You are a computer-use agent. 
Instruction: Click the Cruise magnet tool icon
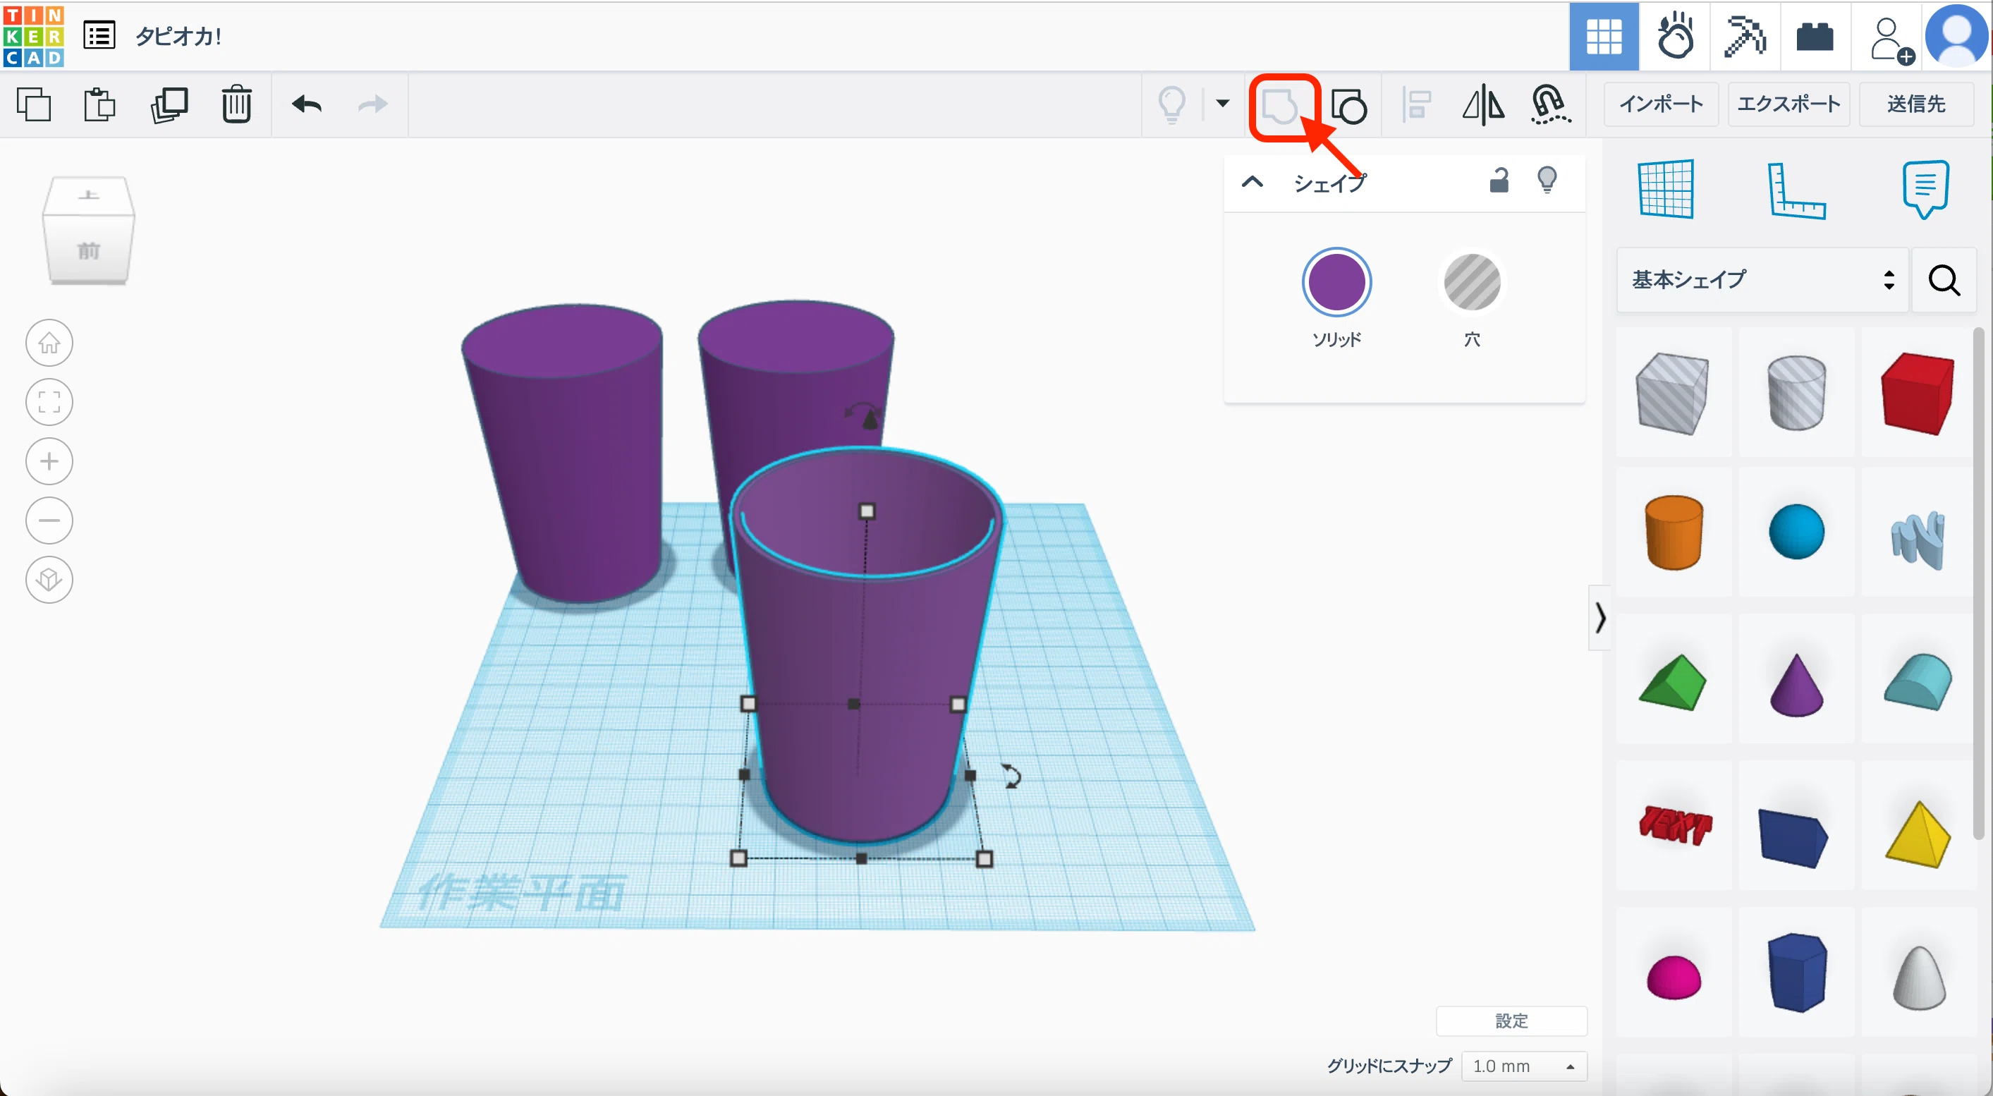point(1550,104)
